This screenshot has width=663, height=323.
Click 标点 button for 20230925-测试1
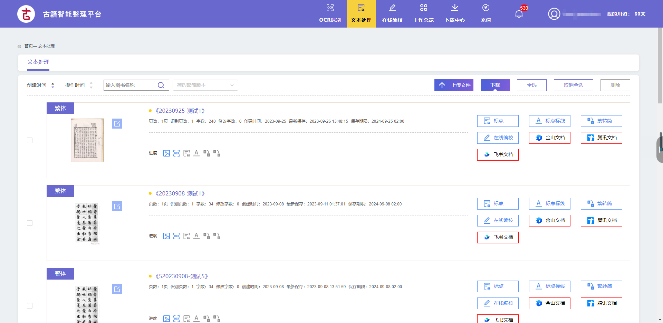click(x=498, y=121)
